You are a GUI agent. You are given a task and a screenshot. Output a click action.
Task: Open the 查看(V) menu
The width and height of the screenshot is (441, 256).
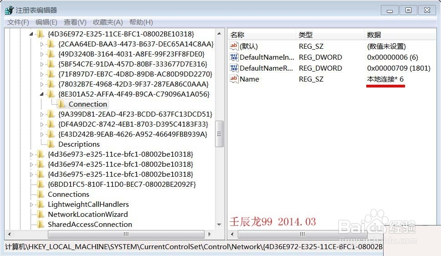(75, 22)
